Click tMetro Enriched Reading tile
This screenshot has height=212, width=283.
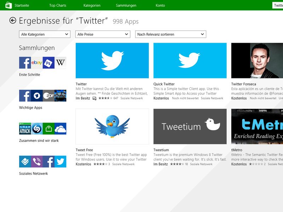257,126
